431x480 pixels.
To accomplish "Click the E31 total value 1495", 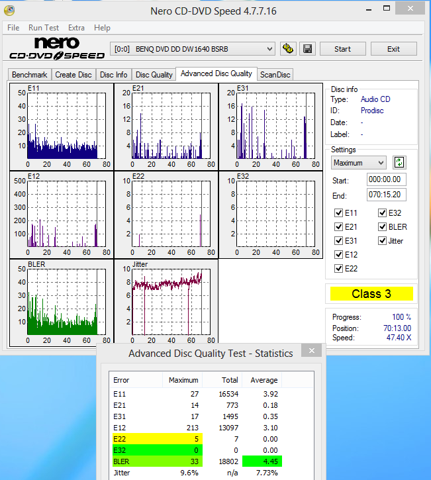I will [230, 416].
